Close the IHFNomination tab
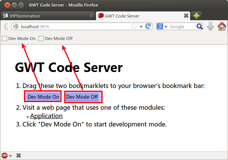The width and height of the screenshot is (228, 160). 91,16
